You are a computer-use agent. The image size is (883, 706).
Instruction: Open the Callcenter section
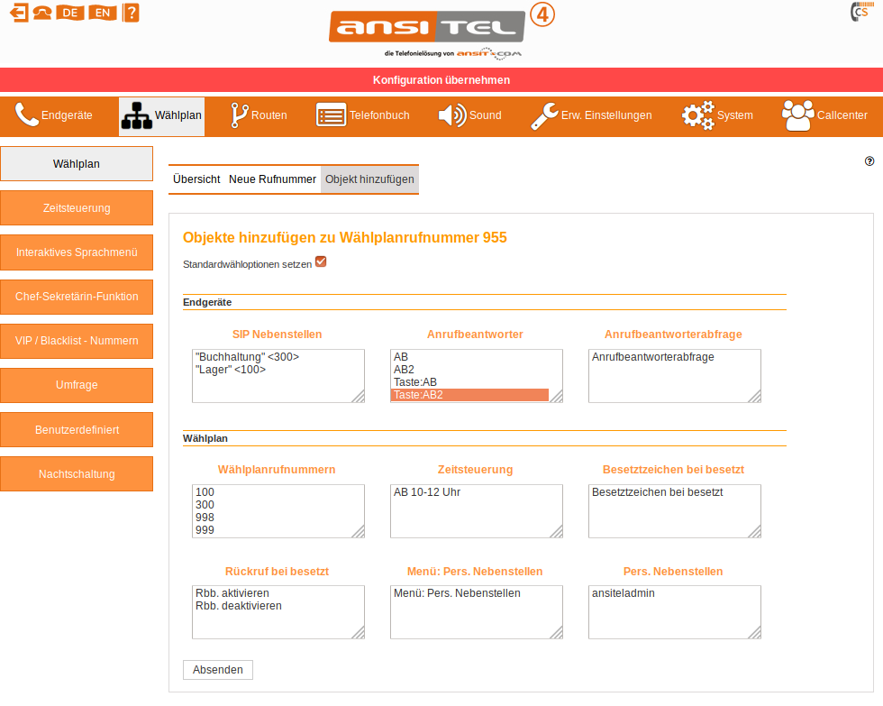[x=824, y=115]
